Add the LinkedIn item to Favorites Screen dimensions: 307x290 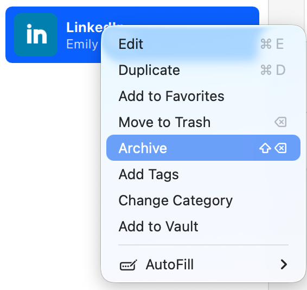[x=203, y=96]
